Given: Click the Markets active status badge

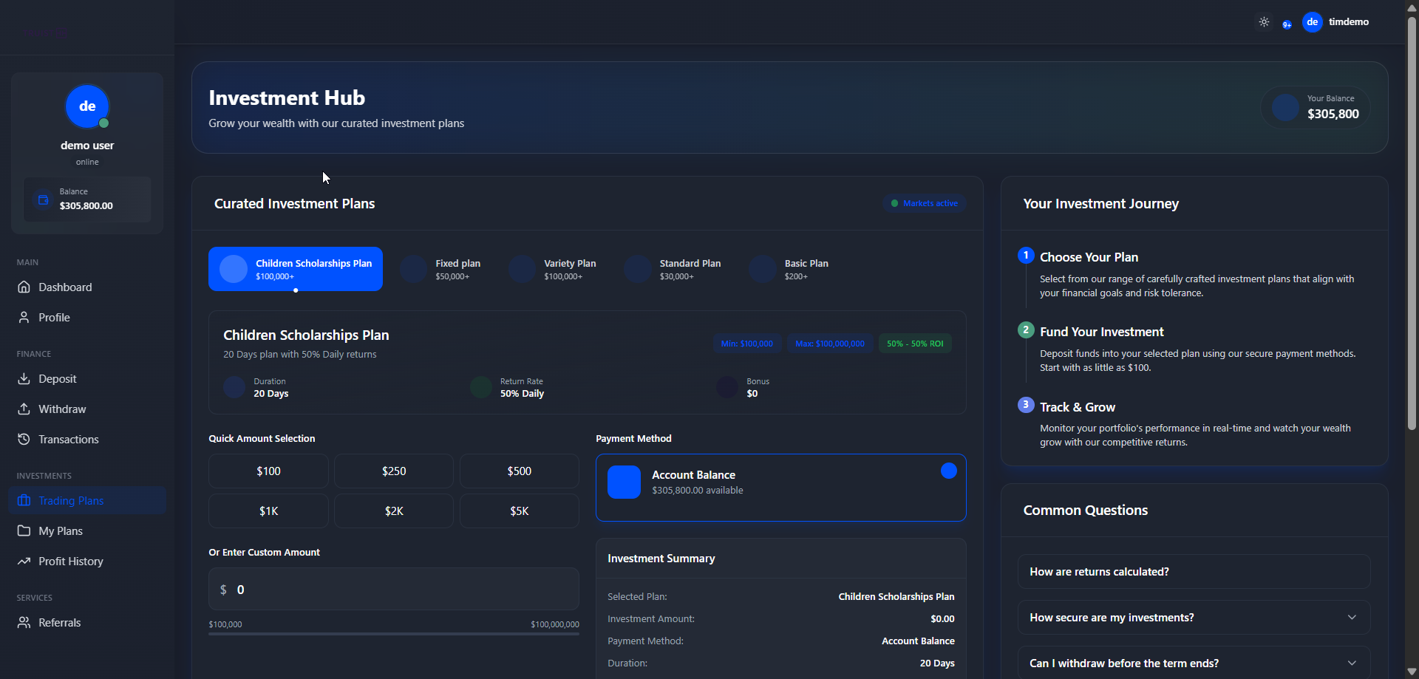Looking at the screenshot, I should (x=924, y=203).
